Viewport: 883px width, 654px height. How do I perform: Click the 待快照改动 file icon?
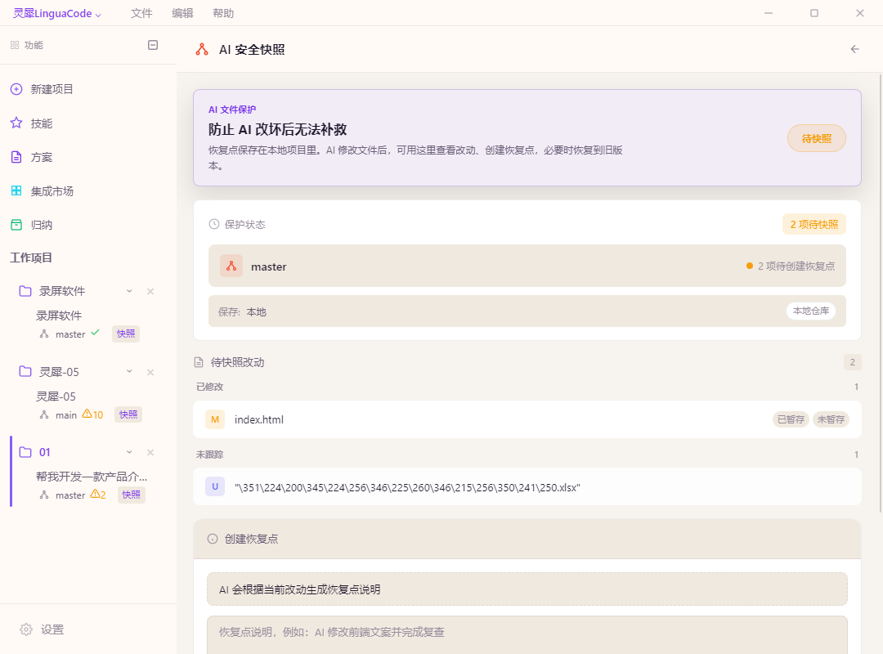pos(199,362)
